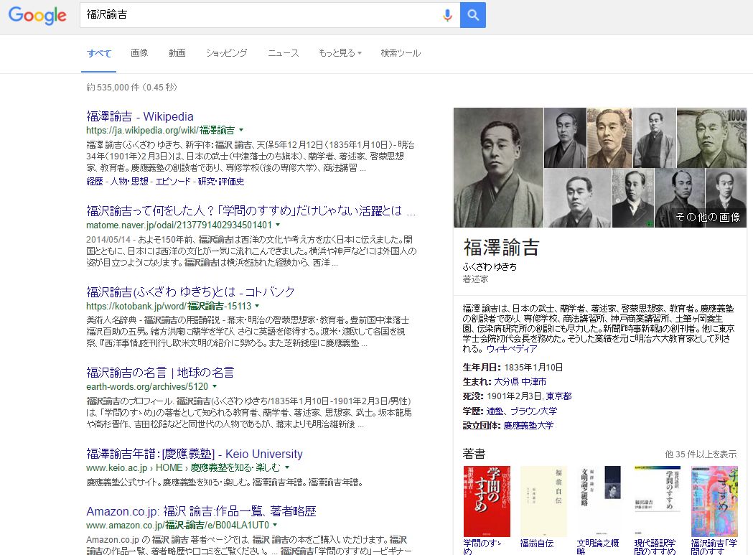Expand dropdown arrow beside www.amazon.co.jp URL
This screenshot has height=555, width=753.
click(x=275, y=525)
